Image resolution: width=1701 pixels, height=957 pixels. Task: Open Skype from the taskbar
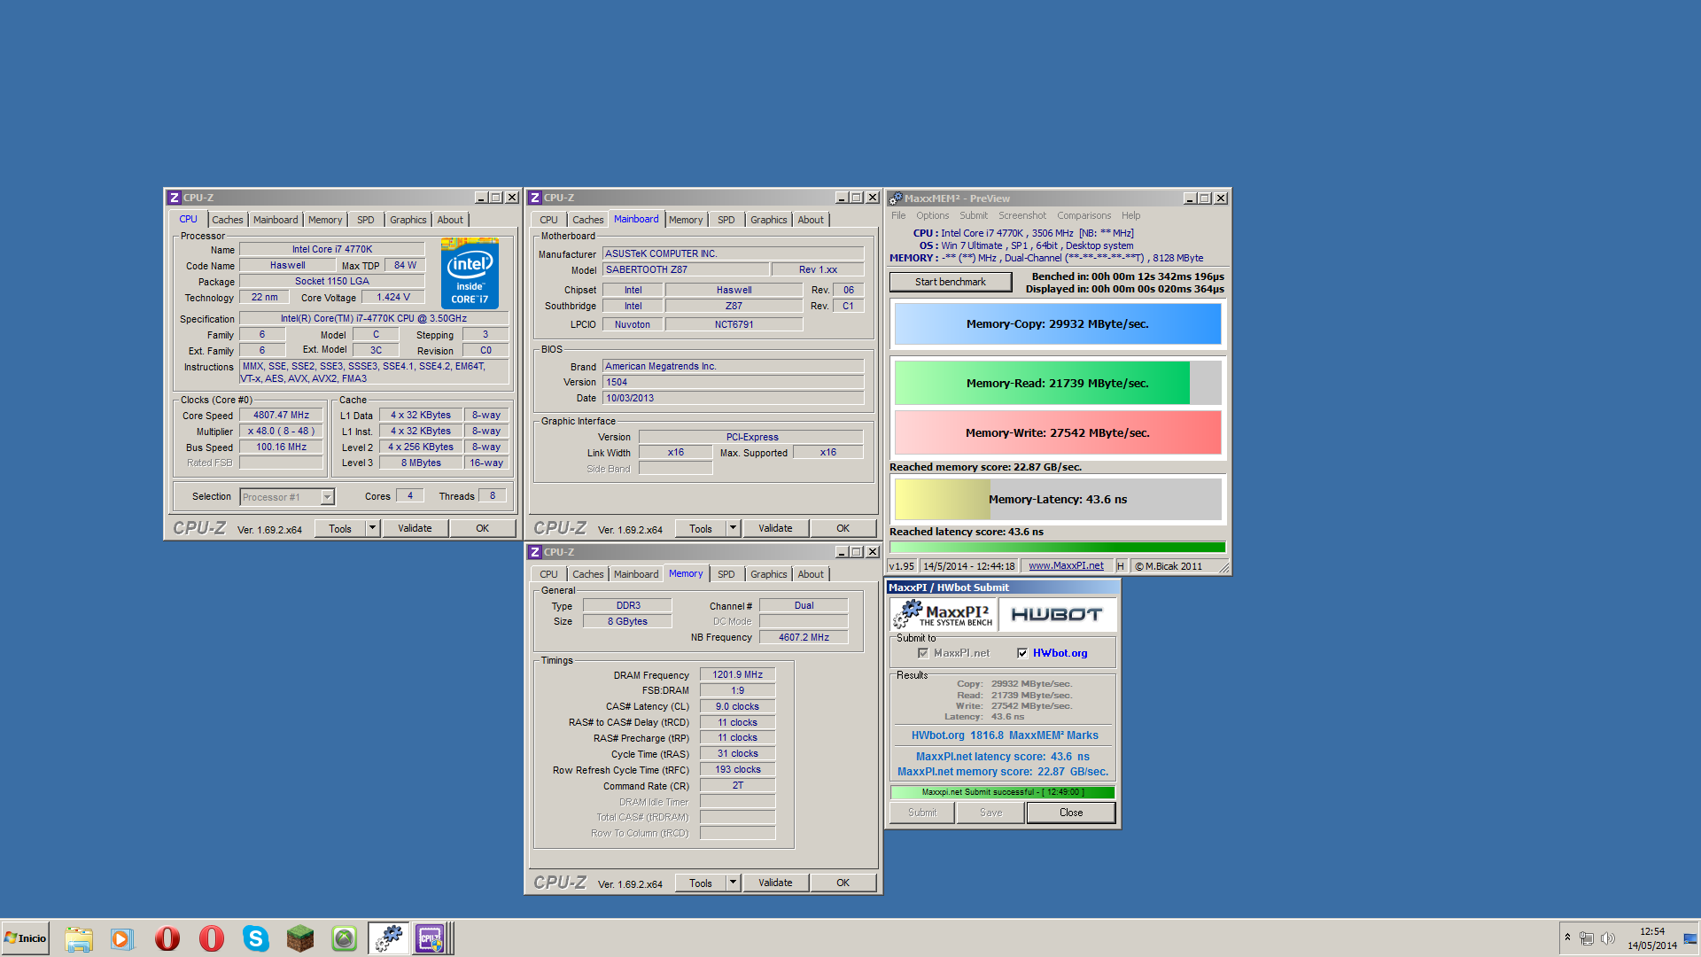coord(256,938)
